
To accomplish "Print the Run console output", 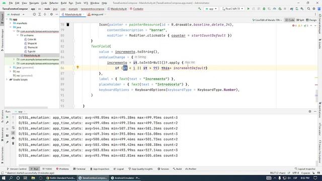I will (x=13, y=138).
